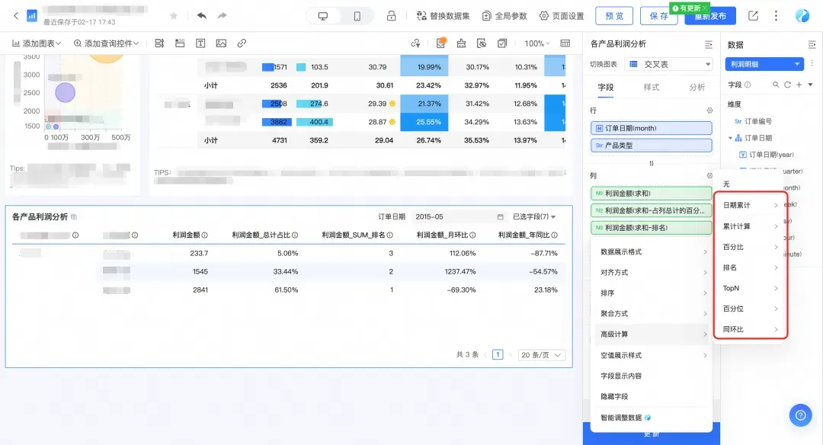
Task: Switch to mobile layout view
Action: (x=357, y=16)
